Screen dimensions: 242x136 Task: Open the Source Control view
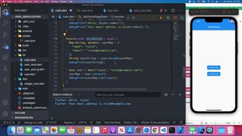[x=5, y=34]
